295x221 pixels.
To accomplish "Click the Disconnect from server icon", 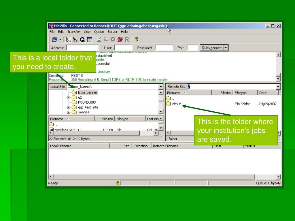I will click(x=120, y=39).
